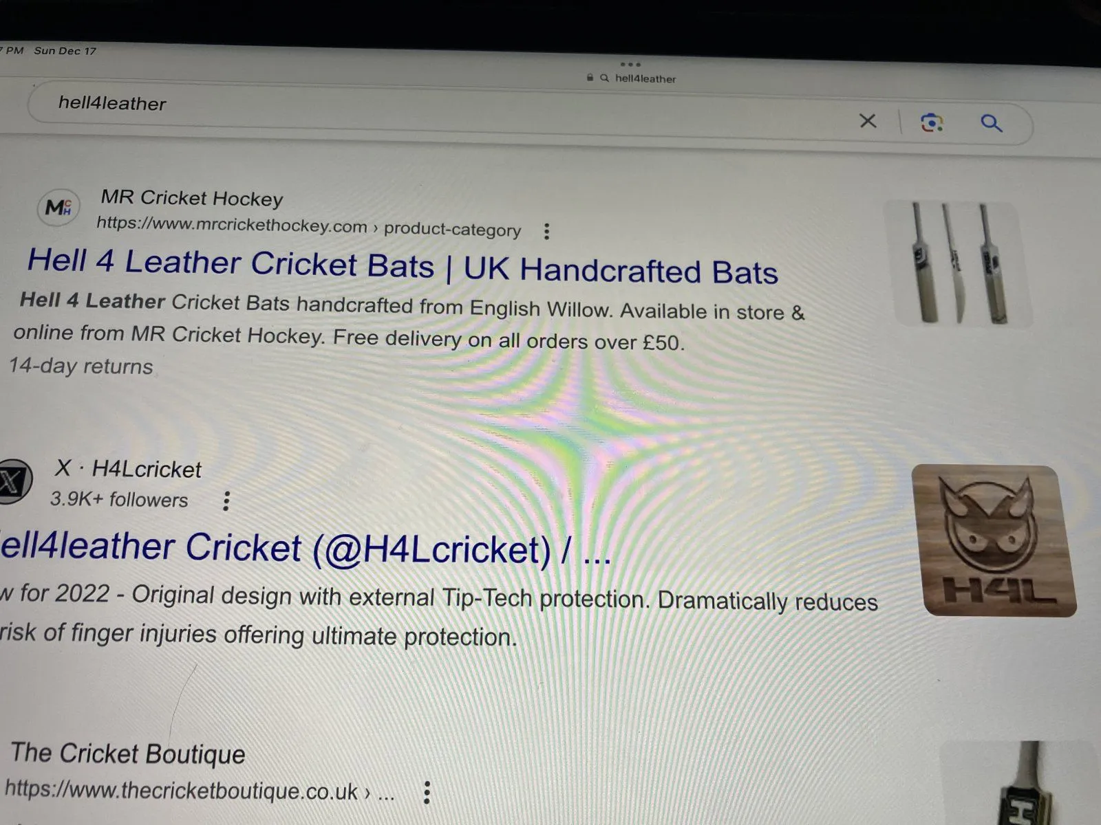The width and height of the screenshot is (1101, 825).
Task: Tap the browser address bar showing hell4leather
Action: (x=632, y=78)
